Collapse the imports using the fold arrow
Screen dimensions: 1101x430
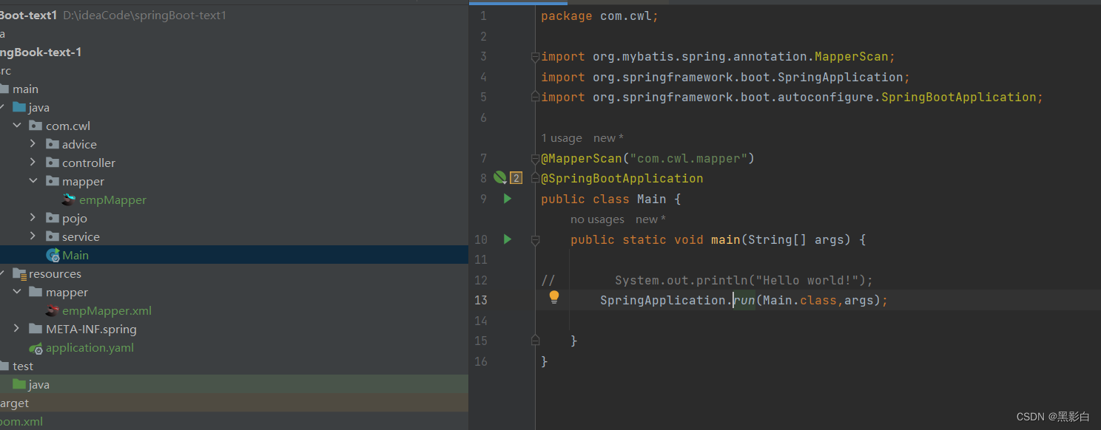pyautogui.click(x=535, y=56)
